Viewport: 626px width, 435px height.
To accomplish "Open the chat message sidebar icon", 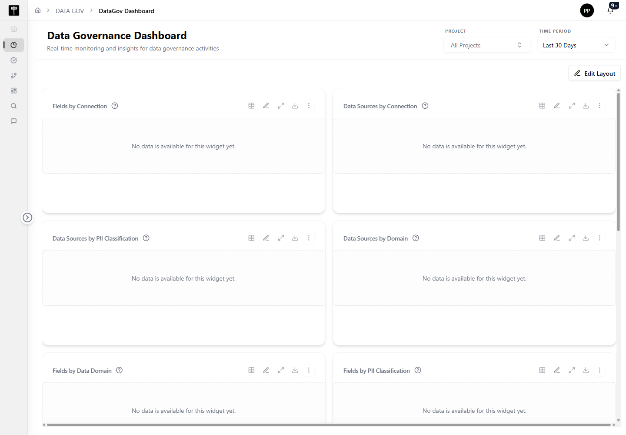I will 14,121.
